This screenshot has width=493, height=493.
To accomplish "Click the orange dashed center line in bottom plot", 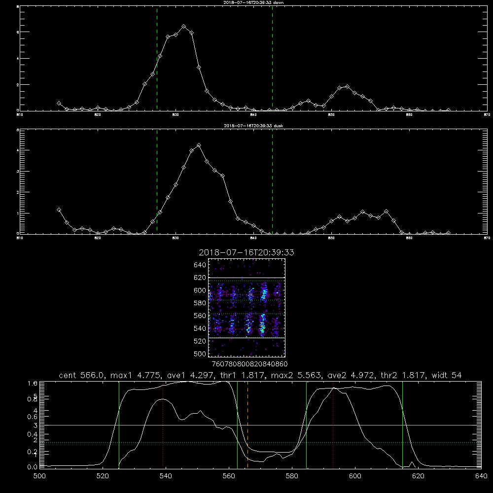I will (x=248, y=425).
